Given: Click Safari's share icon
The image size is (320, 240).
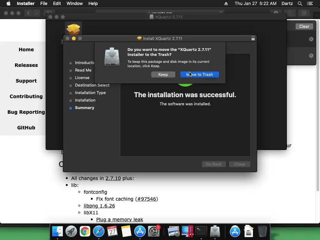Looking at the screenshot, I should pos(290,13).
